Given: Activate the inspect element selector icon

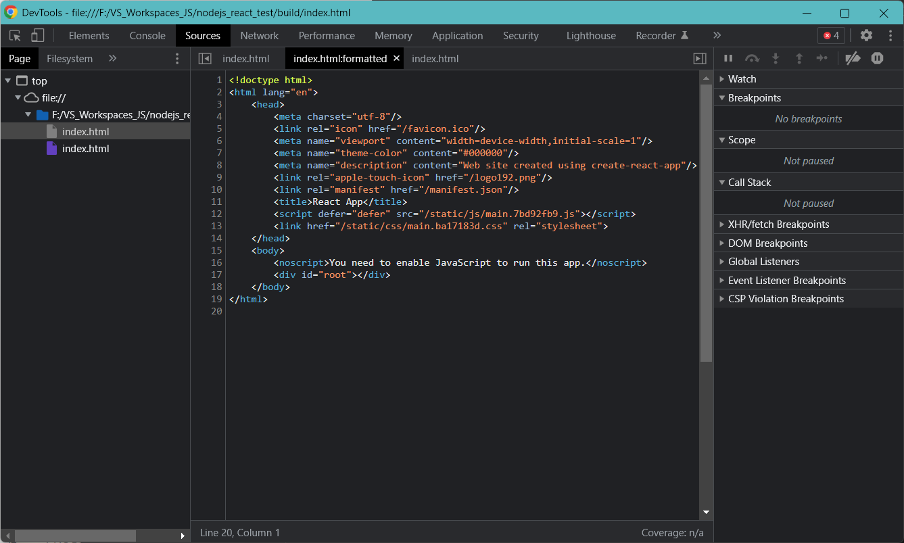Looking at the screenshot, I should [x=15, y=36].
